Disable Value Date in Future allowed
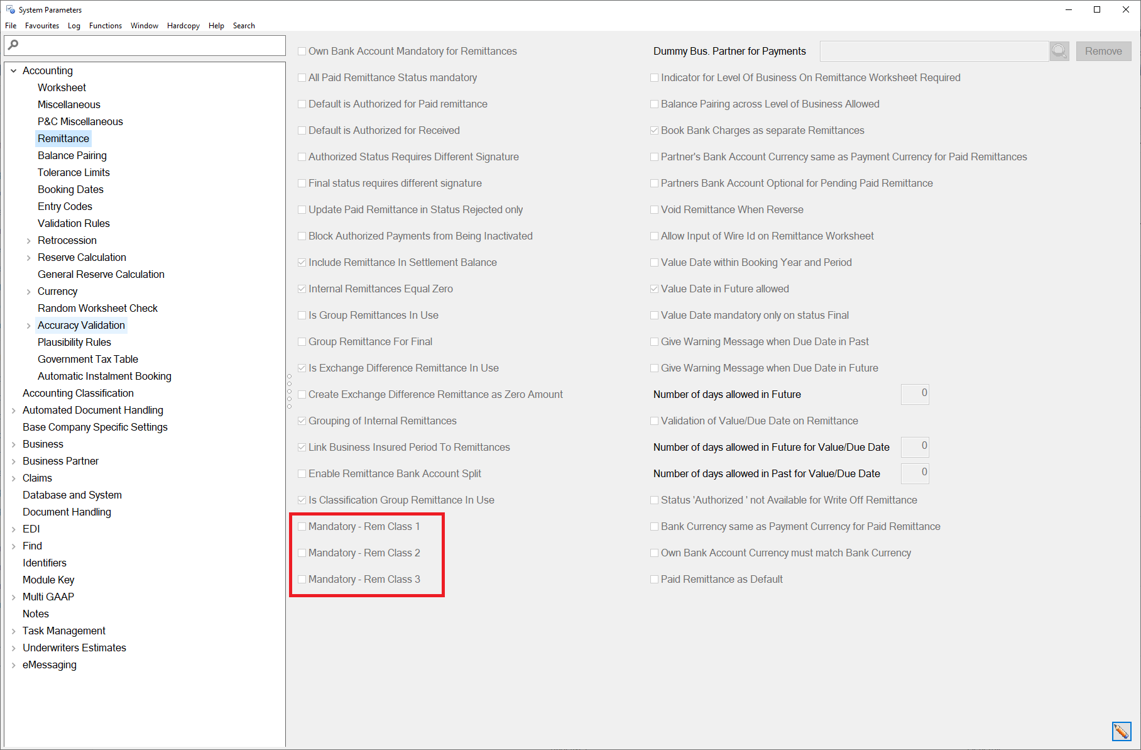 click(654, 289)
